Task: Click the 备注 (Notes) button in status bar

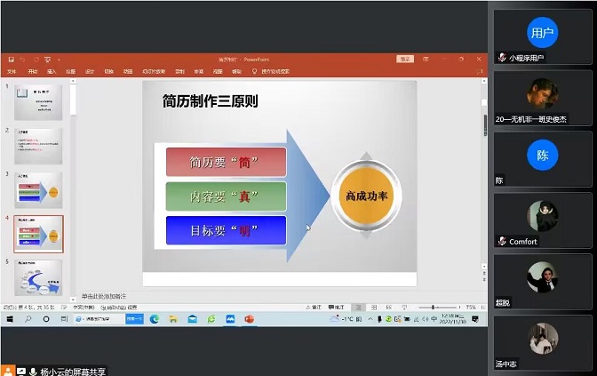Action: click(315, 307)
